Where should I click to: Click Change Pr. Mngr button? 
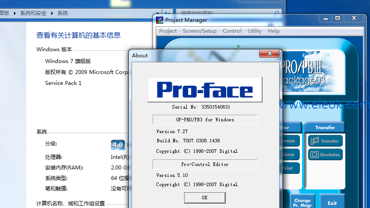click(302, 203)
